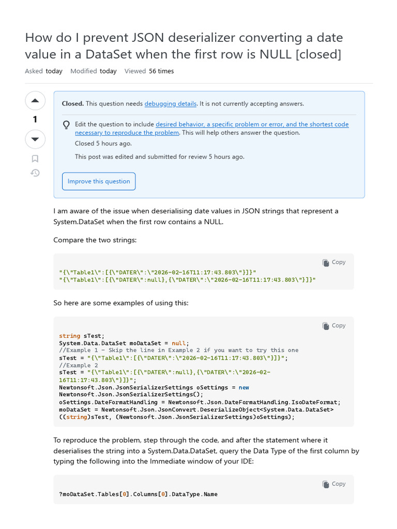Click the paragraph starting To reproduce the problem

pyautogui.click(x=206, y=450)
